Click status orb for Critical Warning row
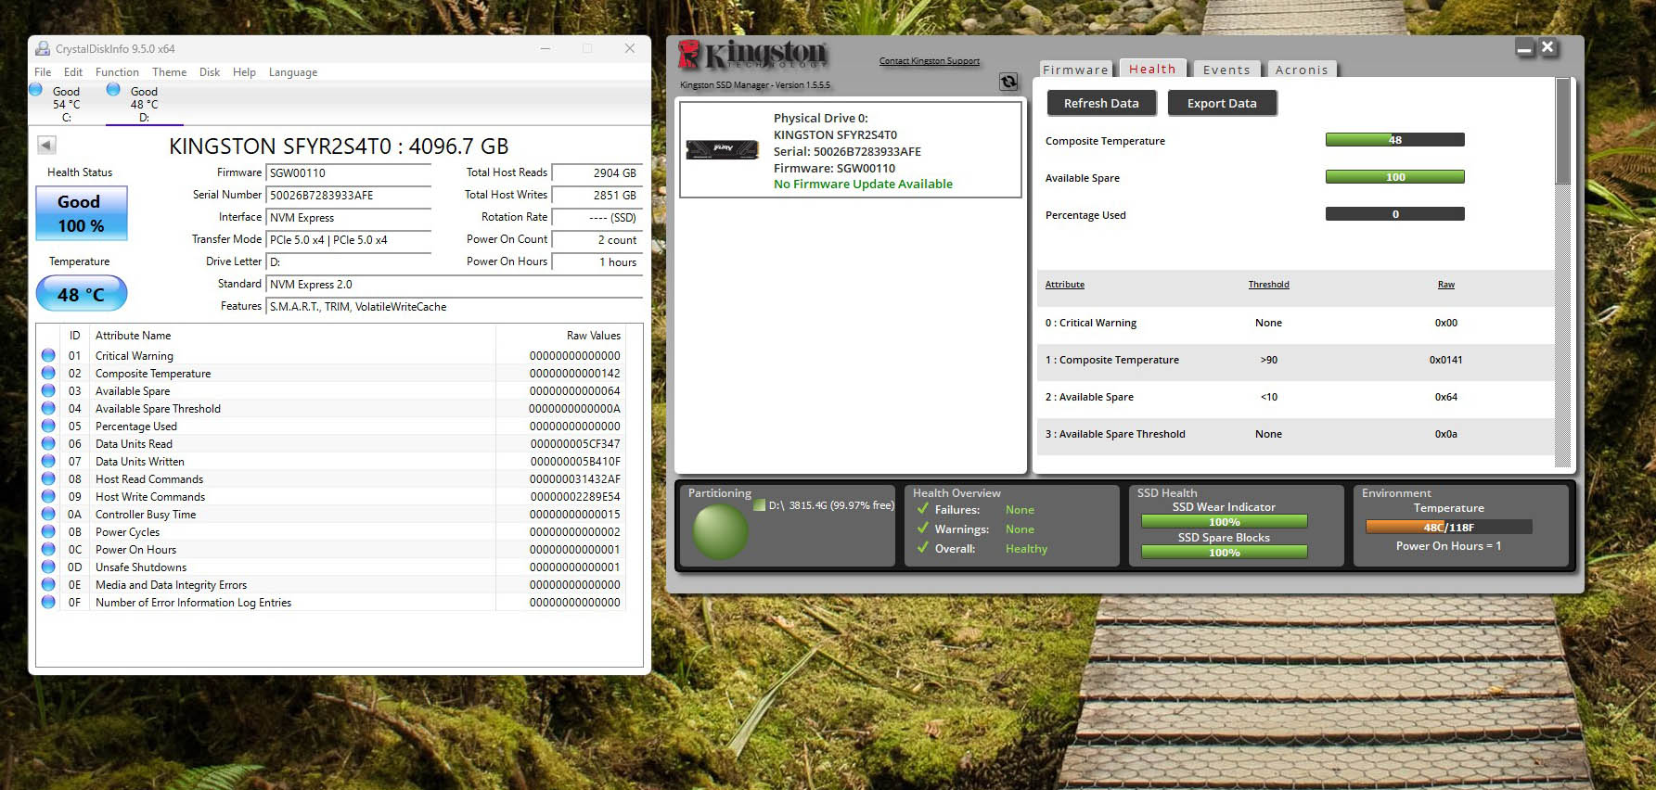Viewport: 1656px width, 790px height. 48,355
